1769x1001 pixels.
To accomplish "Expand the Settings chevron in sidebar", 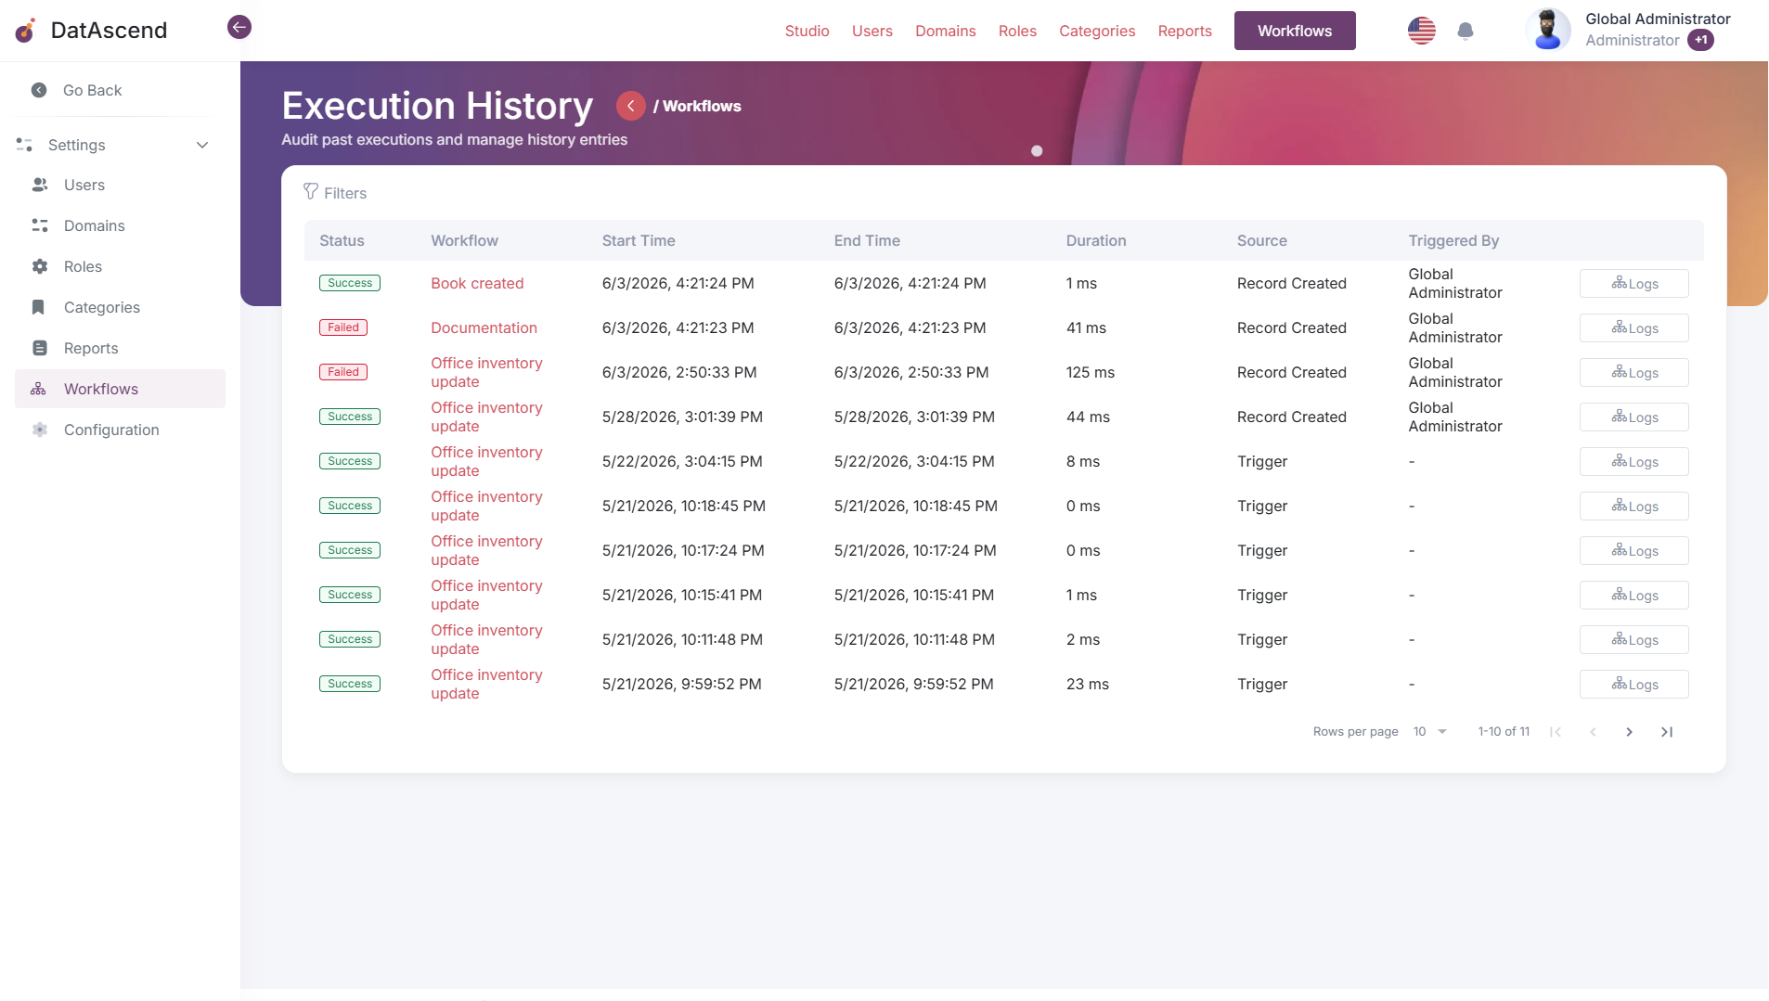I will pyautogui.click(x=202, y=145).
